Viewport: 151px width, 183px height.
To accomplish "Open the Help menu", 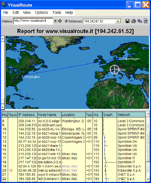I will coord(69,13).
